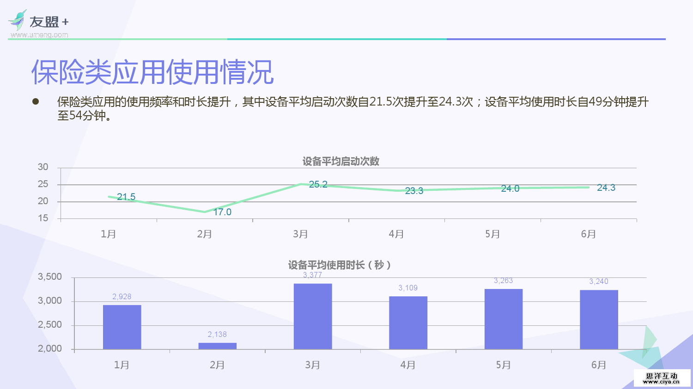
Task: Click the 1月 bar labeled 2,928
Action: tap(122, 327)
